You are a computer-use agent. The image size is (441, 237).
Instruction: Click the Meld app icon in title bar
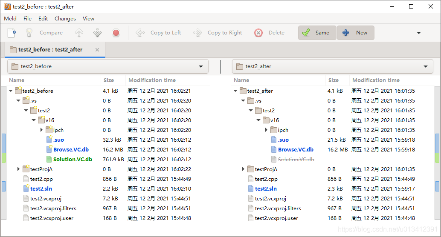click(x=7, y=6)
